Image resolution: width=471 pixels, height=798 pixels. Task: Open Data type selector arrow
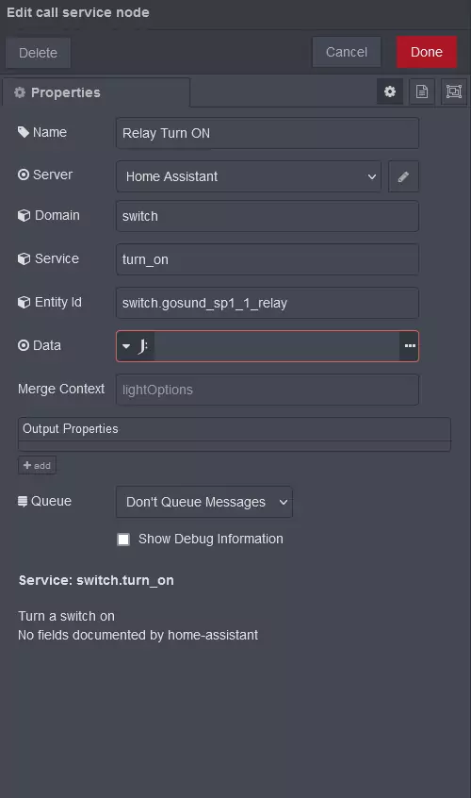(126, 346)
